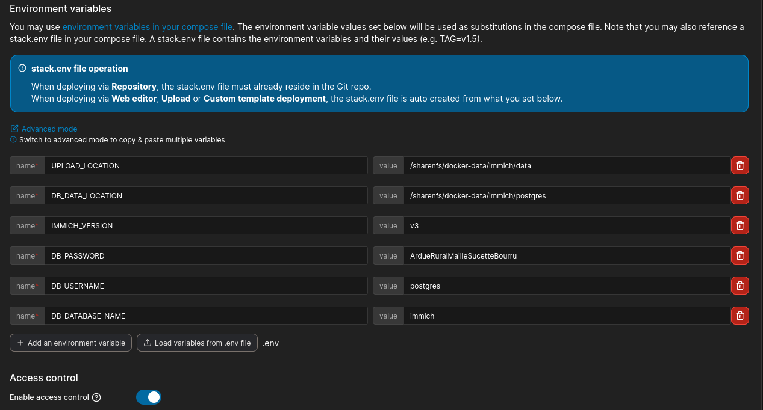
Task: Edit the DB_DATA_LOCATION name field
Action: tap(206, 195)
